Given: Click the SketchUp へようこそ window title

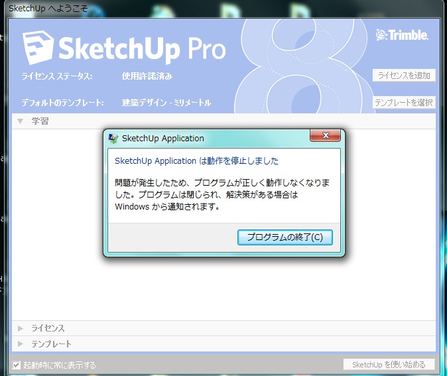Looking at the screenshot, I should tap(48, 8).
